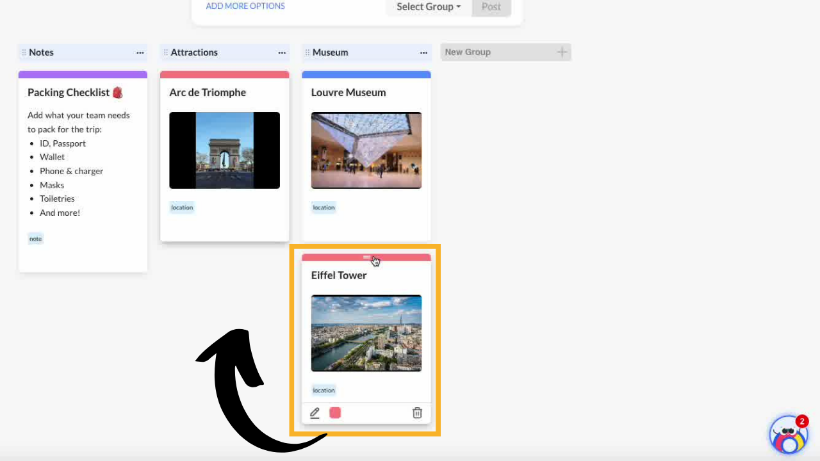The height and width of the screenshot is (461, 820).
Task: Open the Museum group three-dot menu
Action: (x=423, y=53)
